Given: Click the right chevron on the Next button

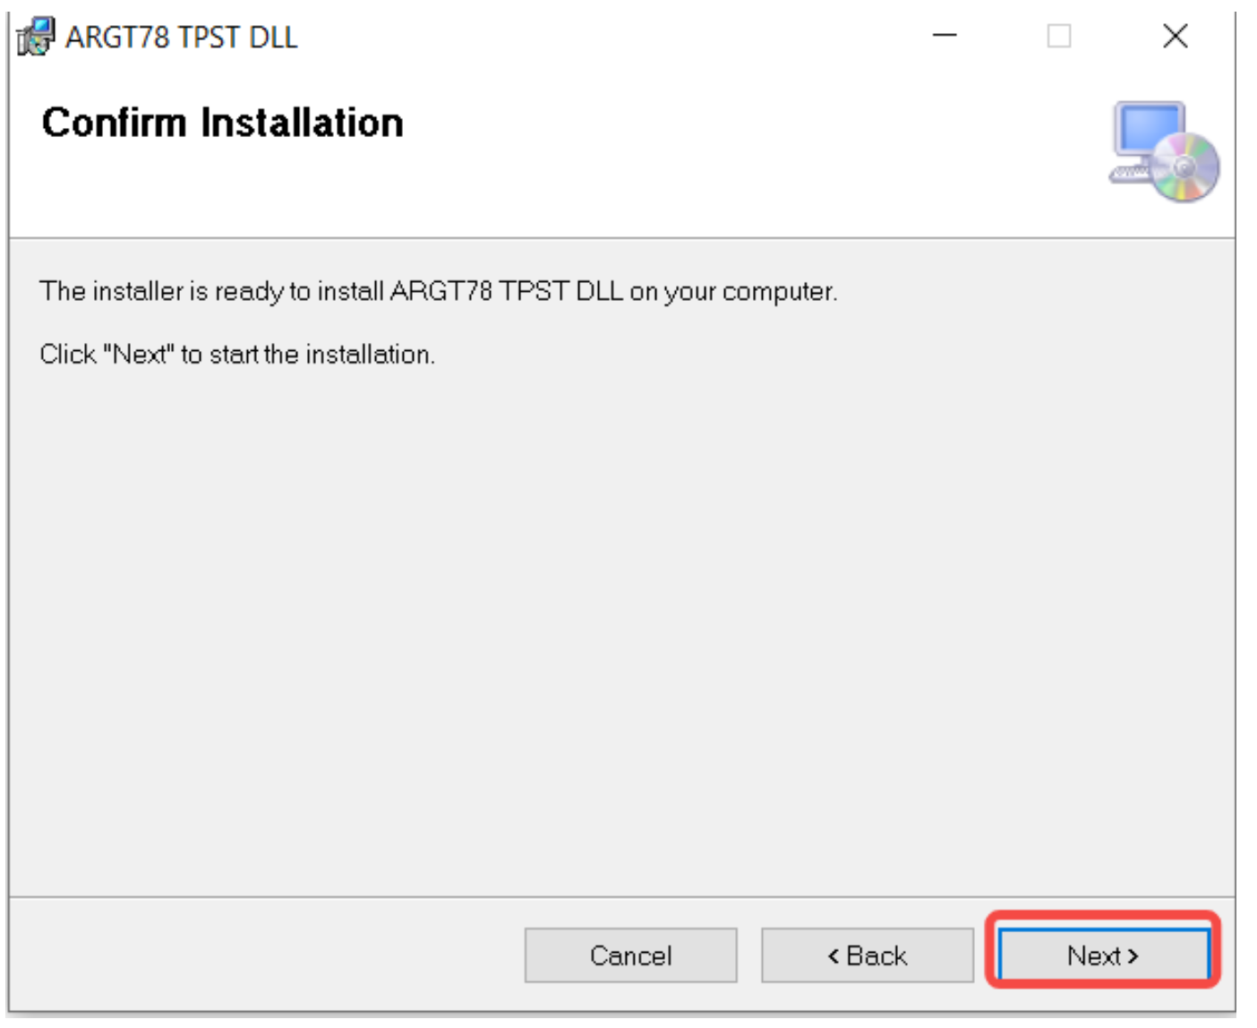Looking at the screenshot, I should pyautogui.click(x=1133, y=956).
